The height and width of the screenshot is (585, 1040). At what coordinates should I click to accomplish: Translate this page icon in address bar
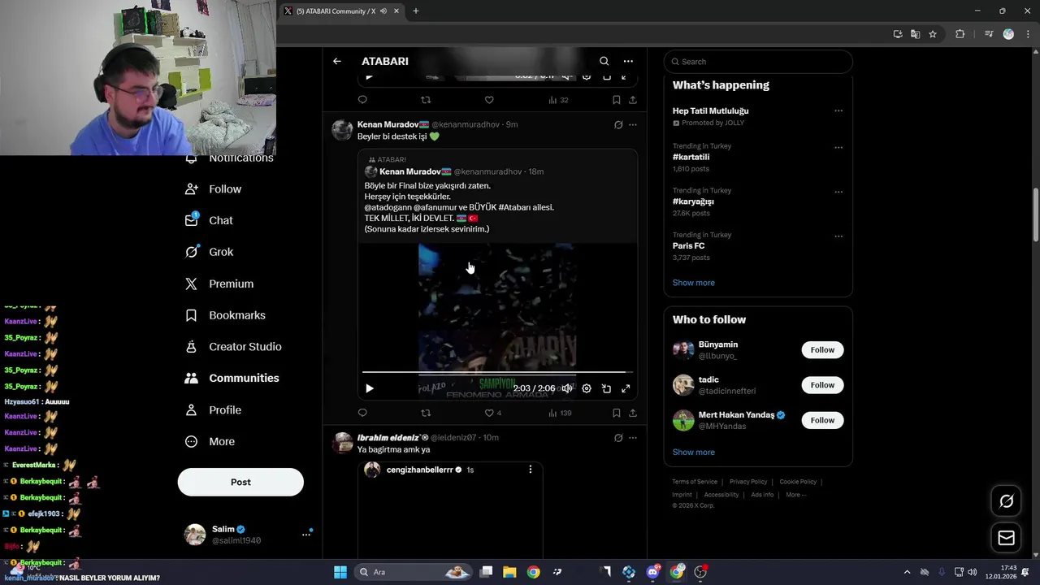(915, 34)
